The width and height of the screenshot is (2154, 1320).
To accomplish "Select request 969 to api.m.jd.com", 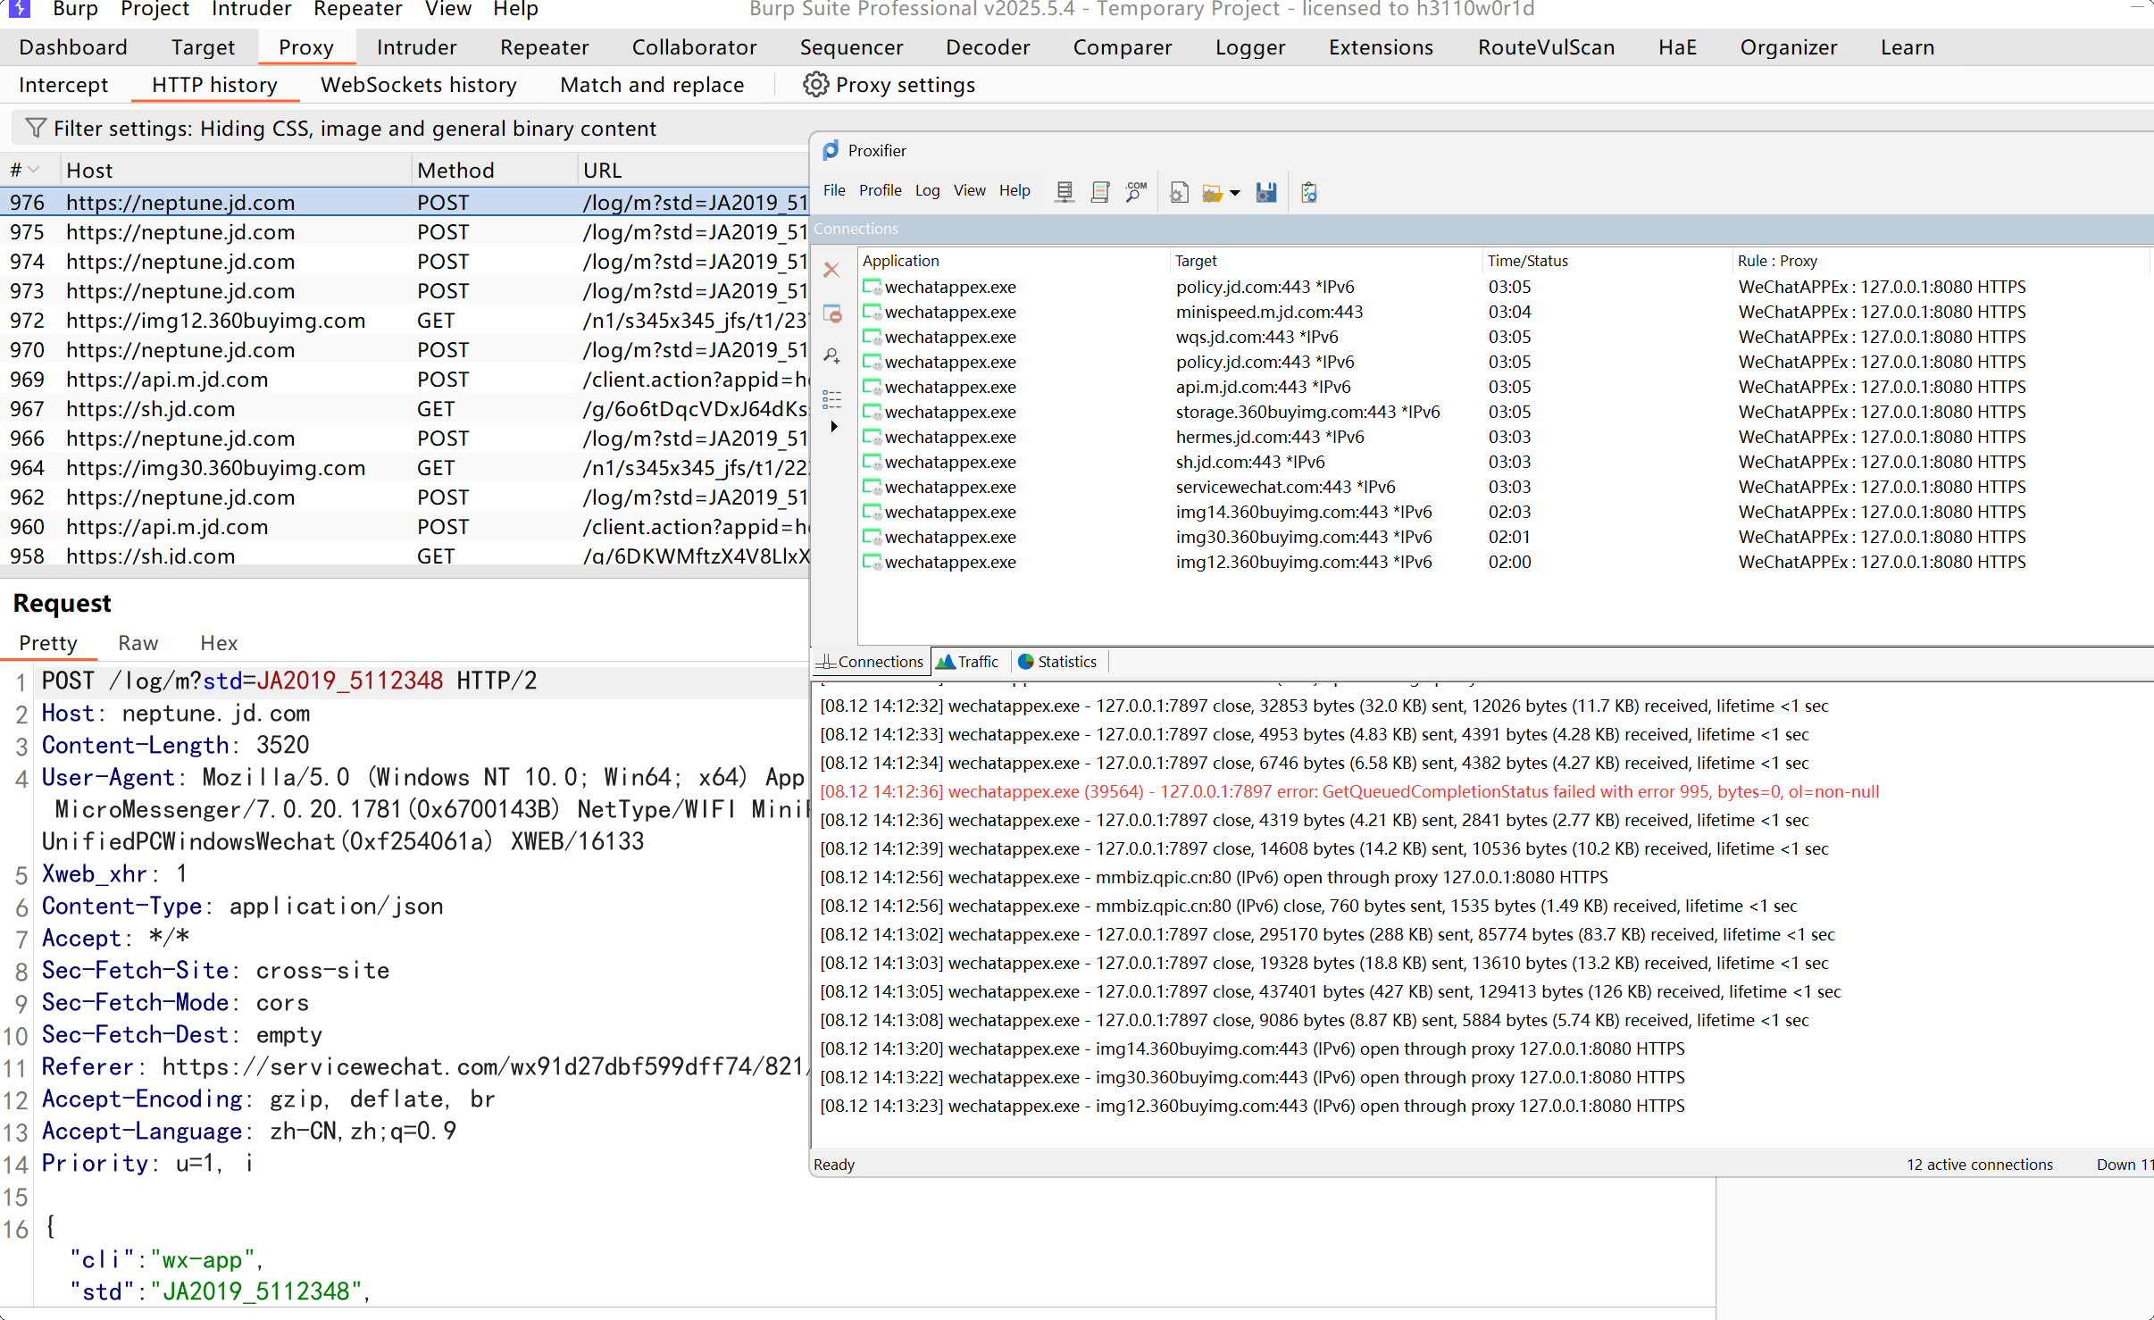I will [166, 380].
